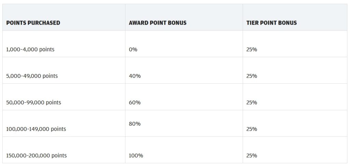
Task: Click the AWARD POINT BONUS column header
Action: (x=157, y=23)
